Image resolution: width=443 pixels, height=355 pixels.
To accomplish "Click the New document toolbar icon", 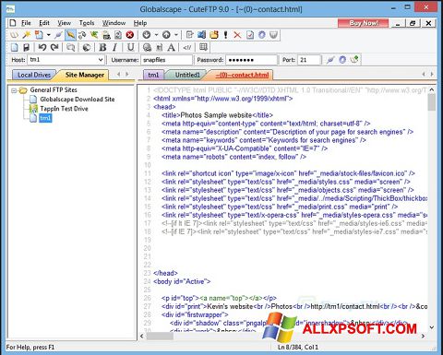I will 39,35.
